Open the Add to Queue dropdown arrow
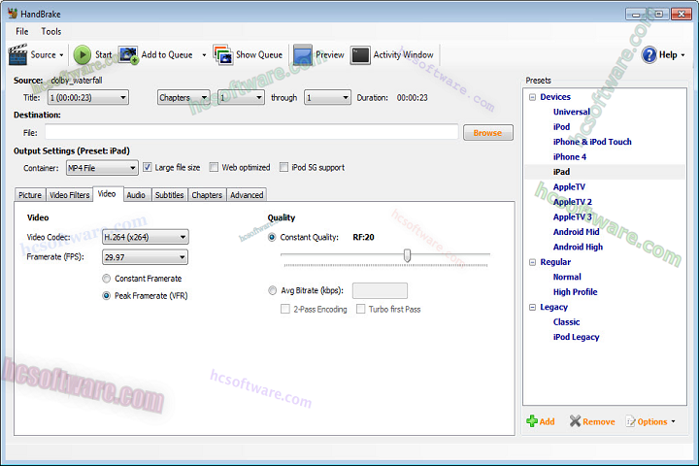The height and width of the screenshot is (466, 699). [204, 55]
